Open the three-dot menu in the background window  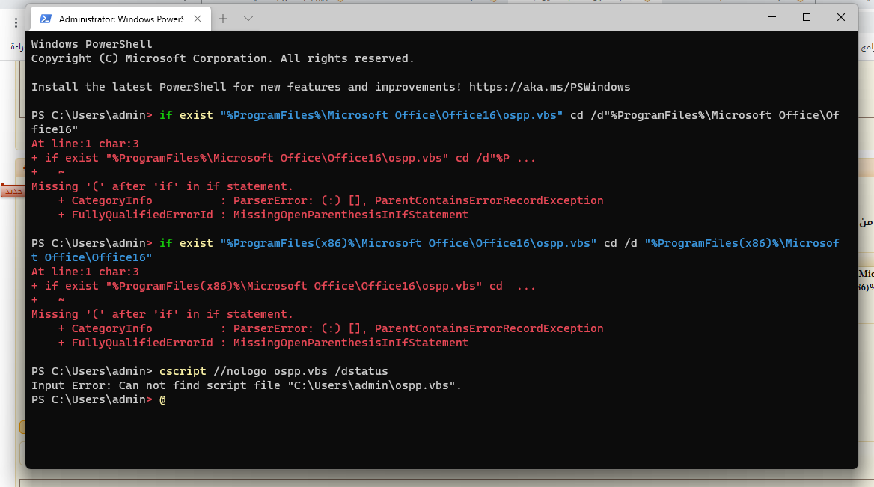coord(16,23)
